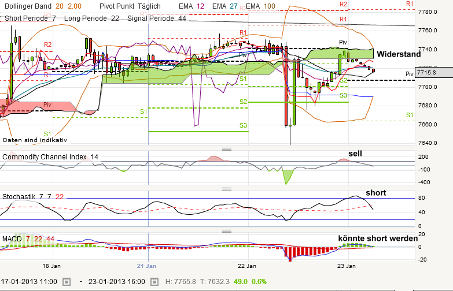Select the EMA 12 indicator label
The height and width of the screenshot is (291, 453).
[x=191, y=6]
